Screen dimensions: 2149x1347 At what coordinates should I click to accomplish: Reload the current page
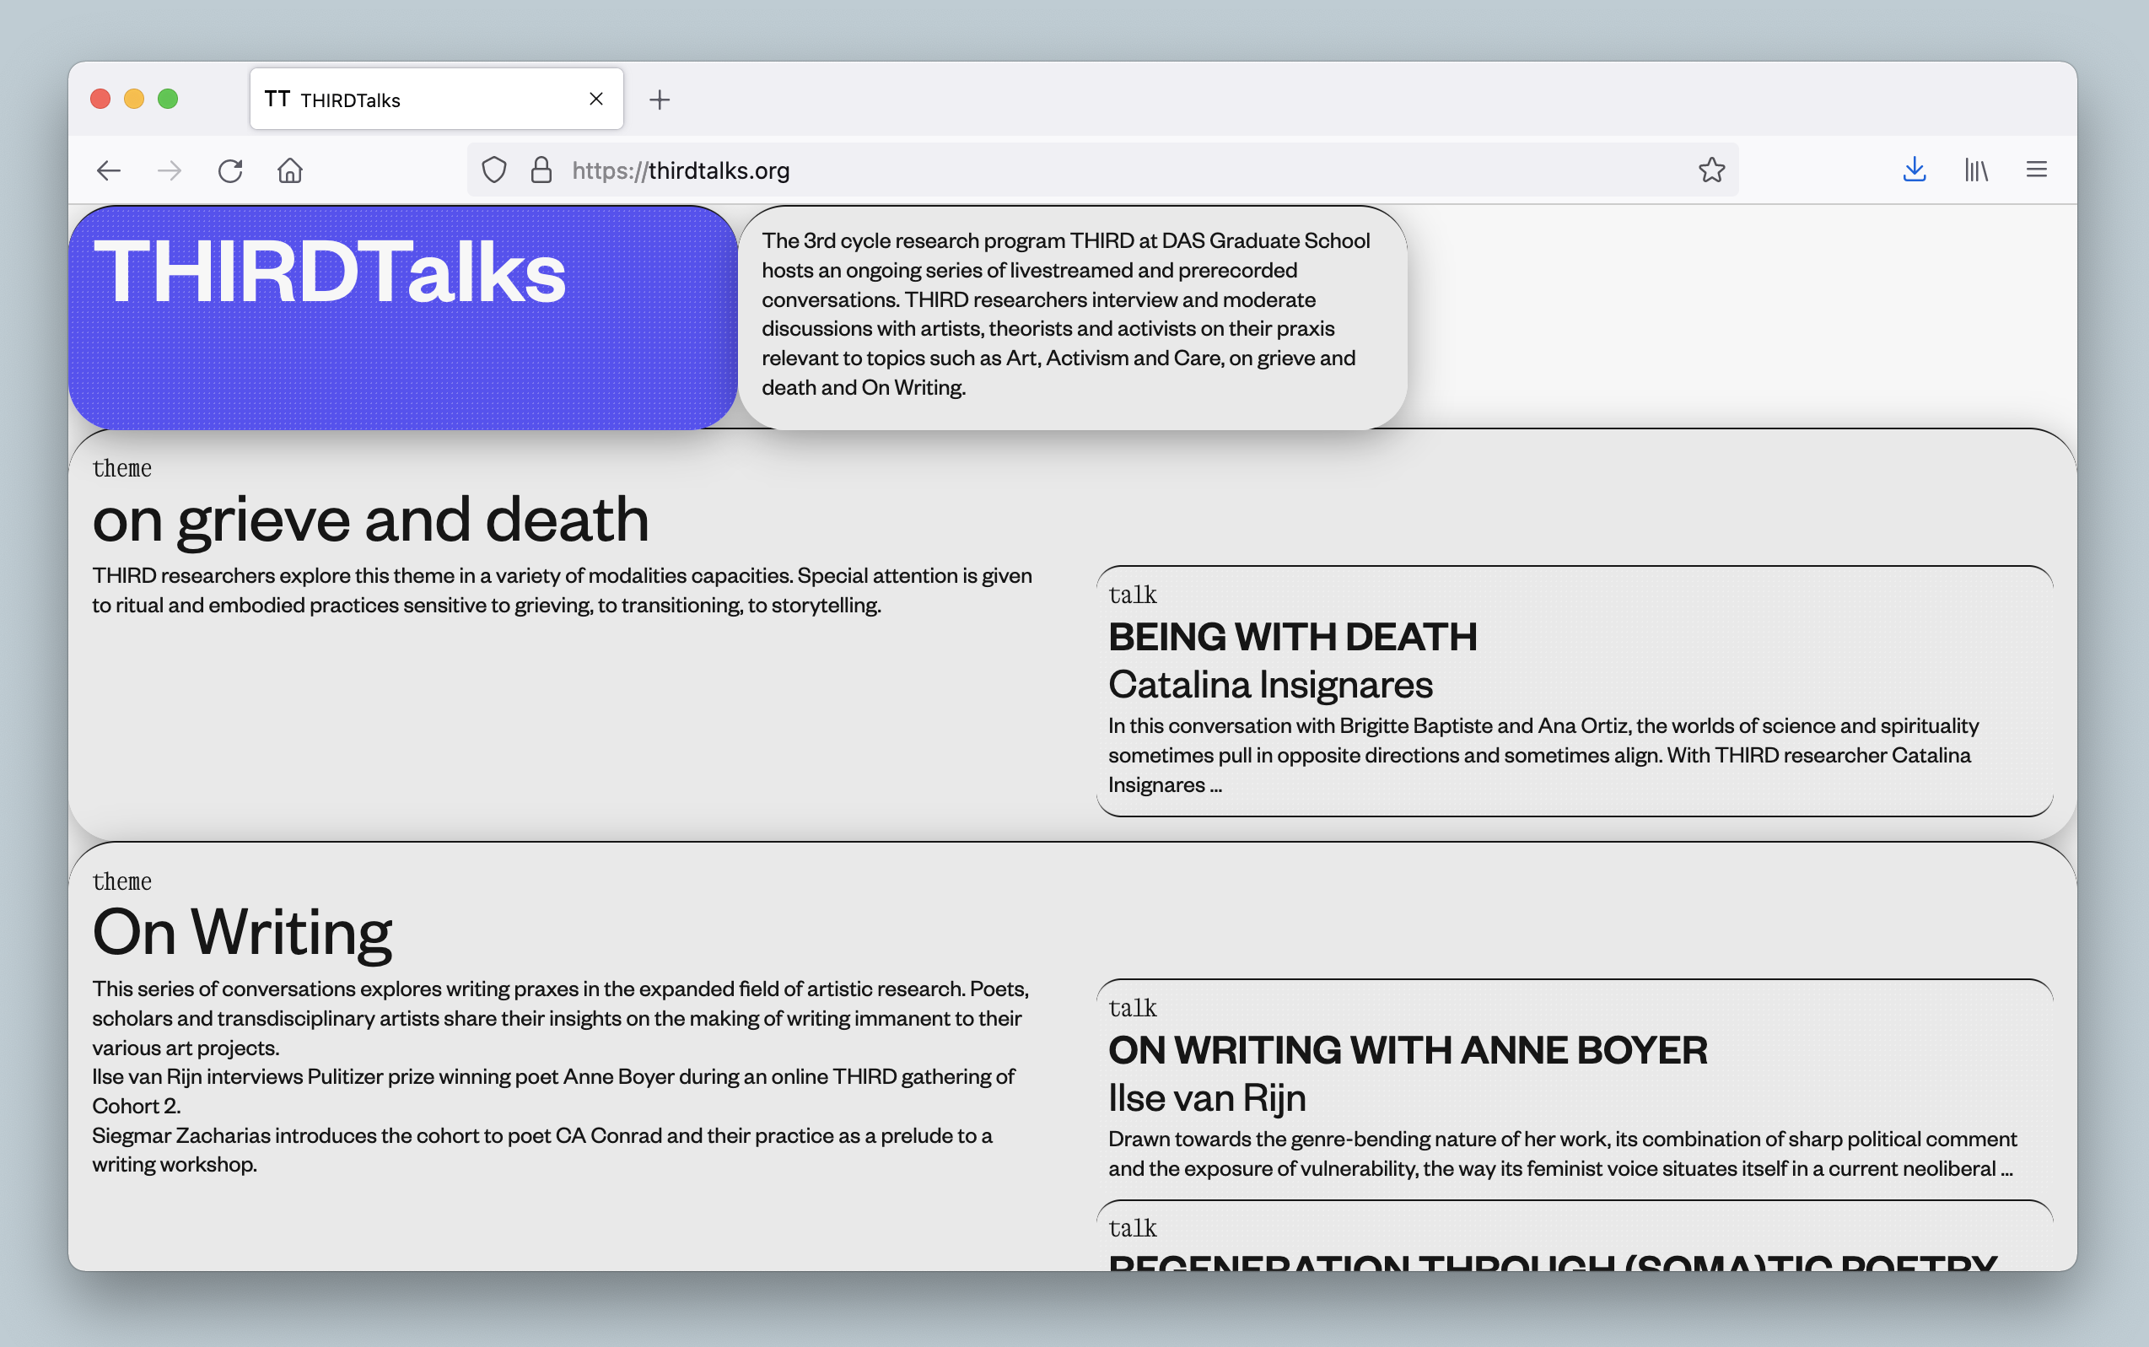click(x=229, y=170)
